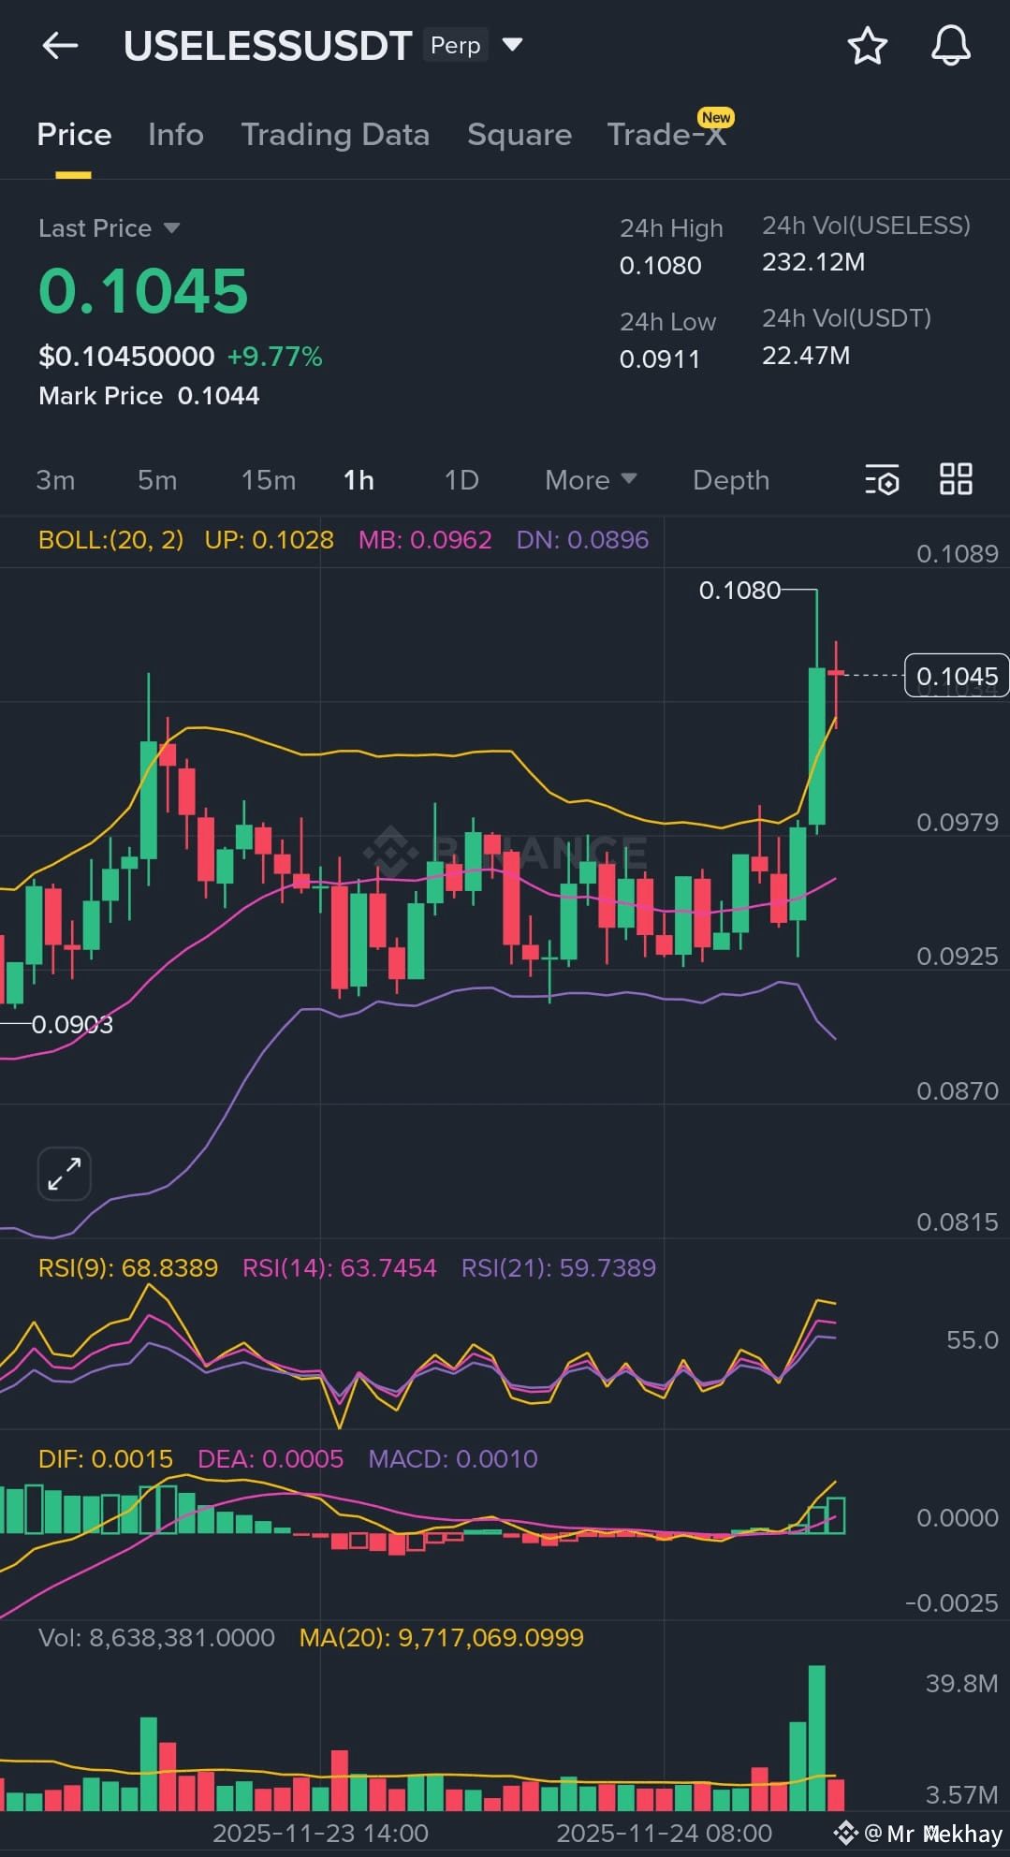
Task: Tap the current price tag 0.1045 on axis
Action: (957, 676)
